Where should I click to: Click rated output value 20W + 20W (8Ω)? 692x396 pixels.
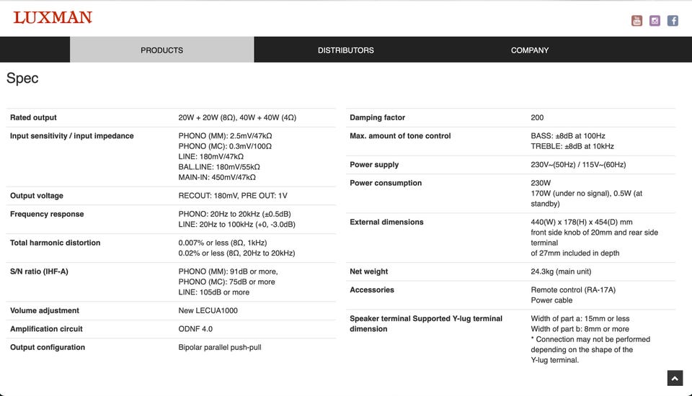pos(208,118)
